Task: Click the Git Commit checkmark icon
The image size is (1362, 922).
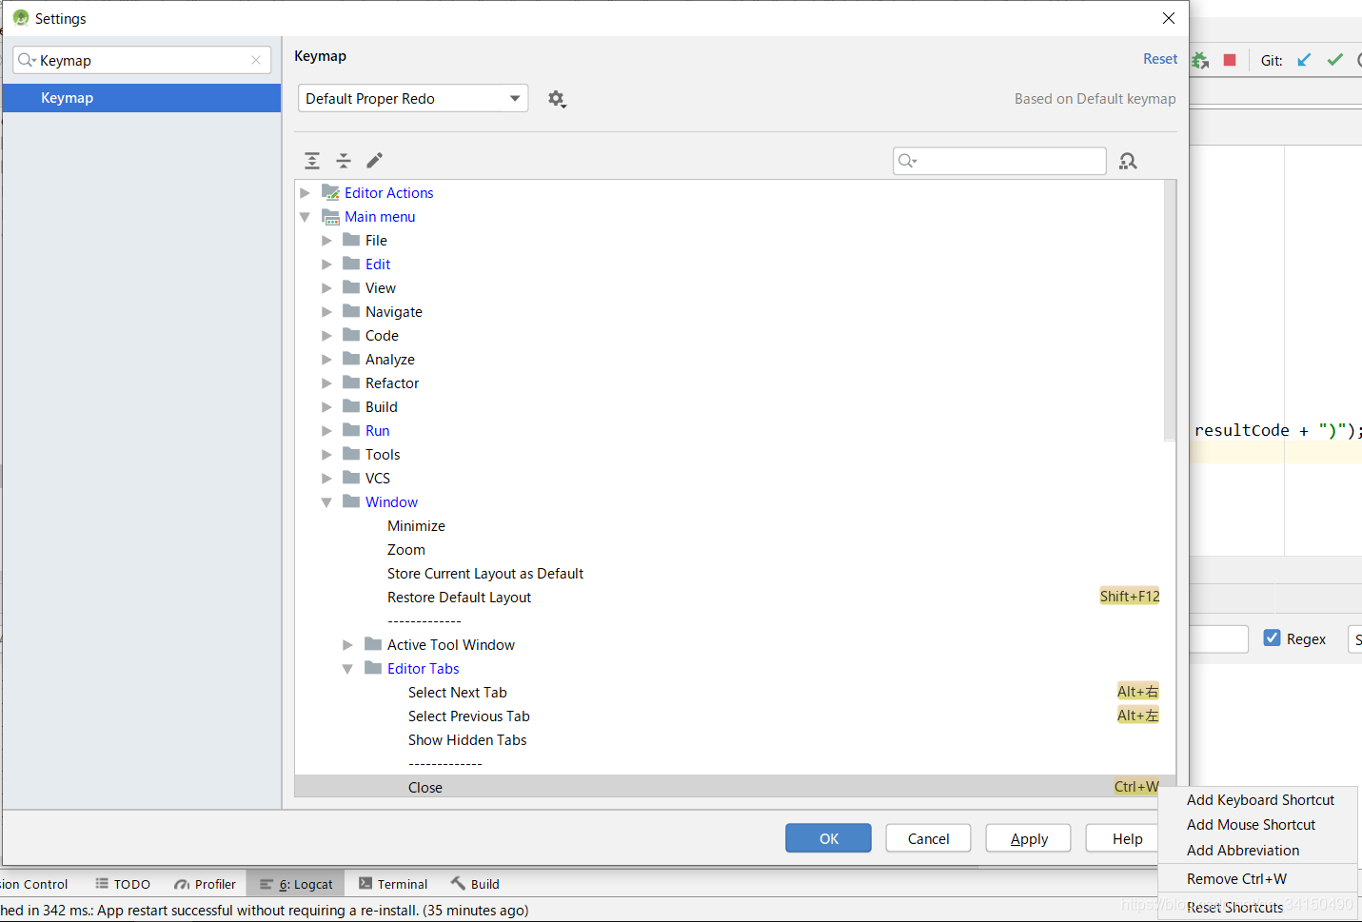Action: tap(1335, 60)
